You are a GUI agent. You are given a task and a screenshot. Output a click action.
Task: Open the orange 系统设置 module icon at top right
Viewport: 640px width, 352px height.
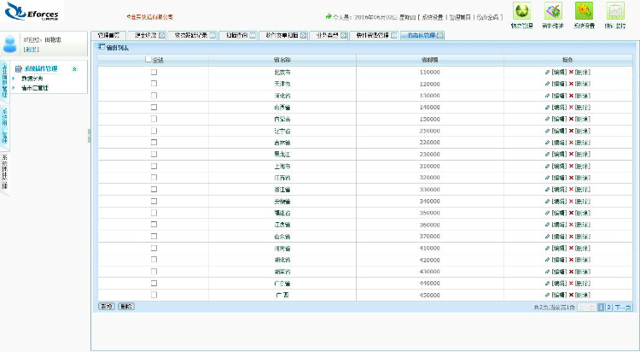coord(585,11)
